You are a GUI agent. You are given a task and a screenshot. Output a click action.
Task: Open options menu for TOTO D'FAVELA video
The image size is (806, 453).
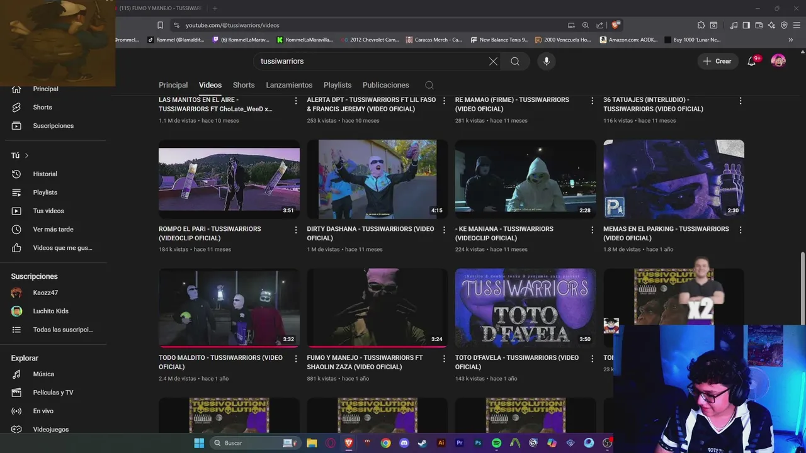[x=592, y=359]
